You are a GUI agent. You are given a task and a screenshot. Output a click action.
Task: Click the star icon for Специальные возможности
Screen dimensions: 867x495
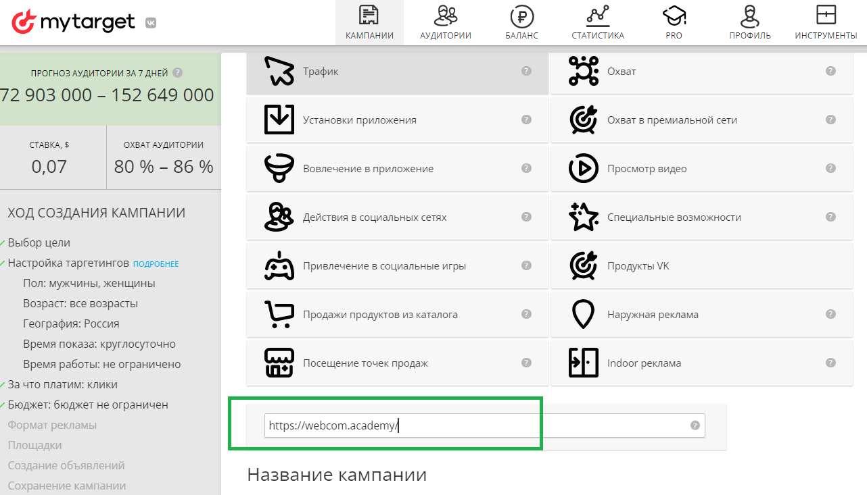pyautogui.click(x=584, y=217)
